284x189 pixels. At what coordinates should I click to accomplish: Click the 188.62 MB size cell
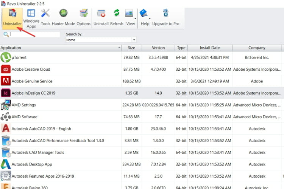[131, 81]
